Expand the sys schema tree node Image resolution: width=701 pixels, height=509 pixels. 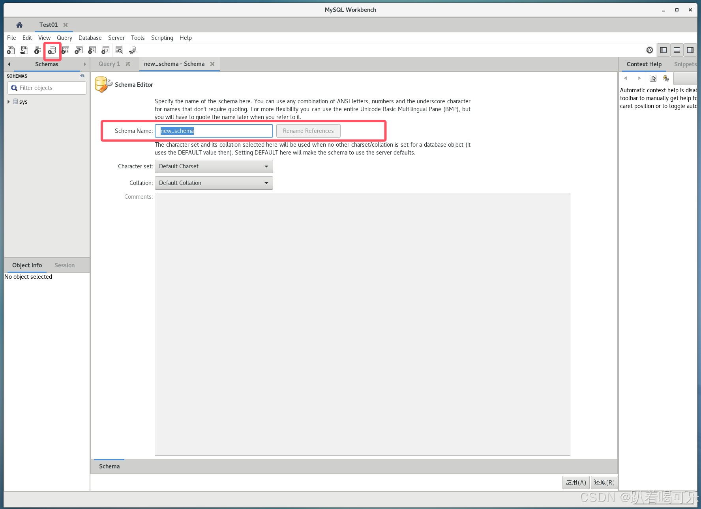pyautogui.click(x=9, y=102)
